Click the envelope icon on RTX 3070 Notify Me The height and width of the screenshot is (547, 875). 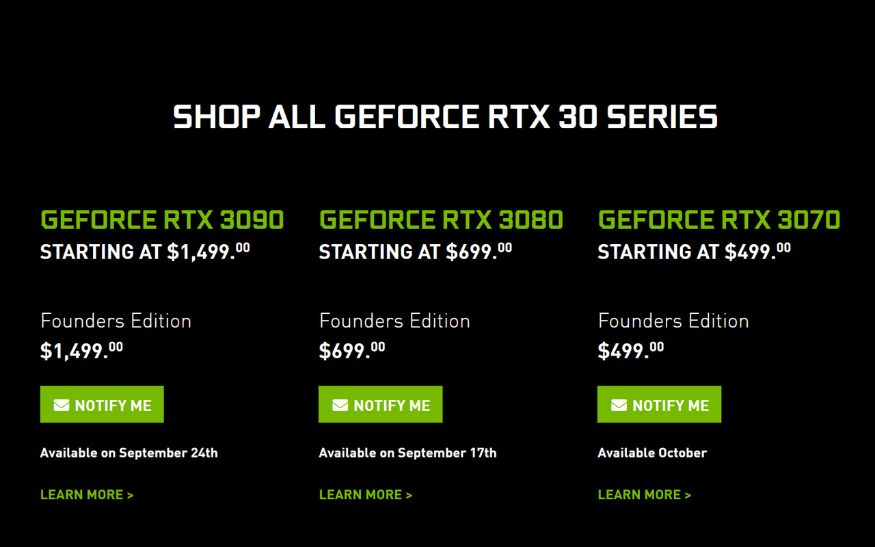(617, 404)
